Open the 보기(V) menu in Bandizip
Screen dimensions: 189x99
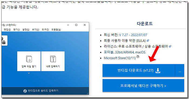36,30
